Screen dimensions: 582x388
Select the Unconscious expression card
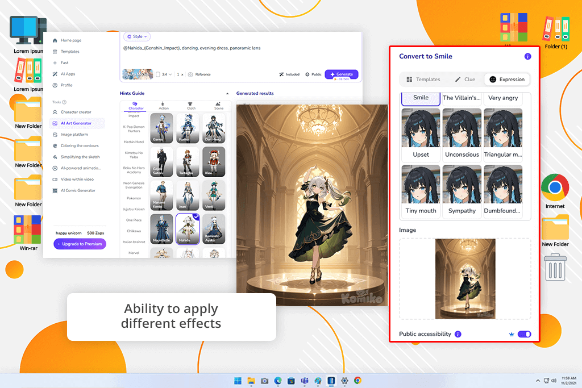tap(462, 135)
